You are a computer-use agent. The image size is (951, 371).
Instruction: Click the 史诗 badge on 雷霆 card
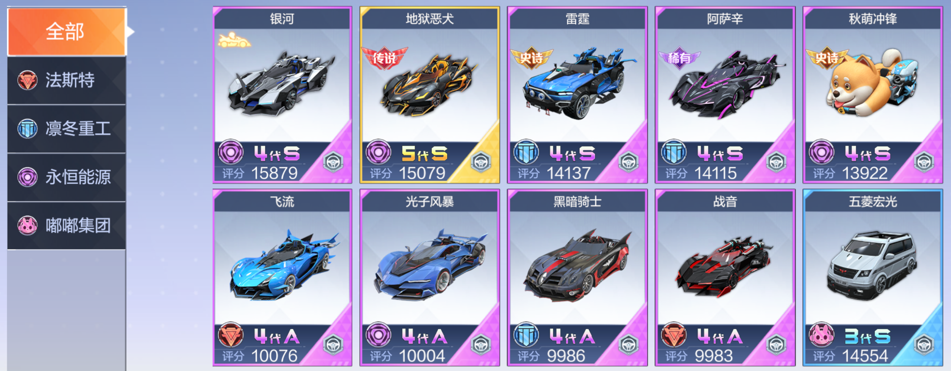[532, 58]
